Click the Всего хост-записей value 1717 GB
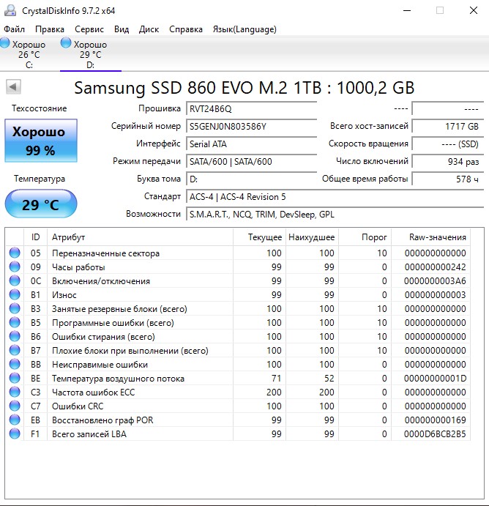Viewport: 489px width, 506px height. click(448, 126)
